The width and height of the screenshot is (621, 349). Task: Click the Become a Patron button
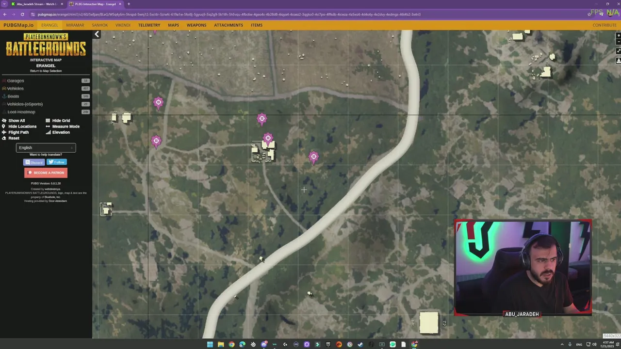[x=46, y=173]
